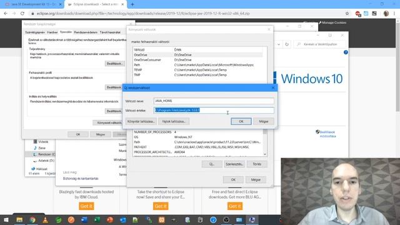Screen dimensions: 400x225
Task: Click Új button under system variables
Action: (212, 164)
